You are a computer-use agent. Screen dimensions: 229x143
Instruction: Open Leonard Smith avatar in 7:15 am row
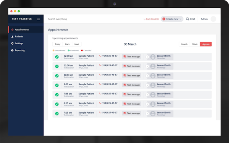click(x=153, y=114)
